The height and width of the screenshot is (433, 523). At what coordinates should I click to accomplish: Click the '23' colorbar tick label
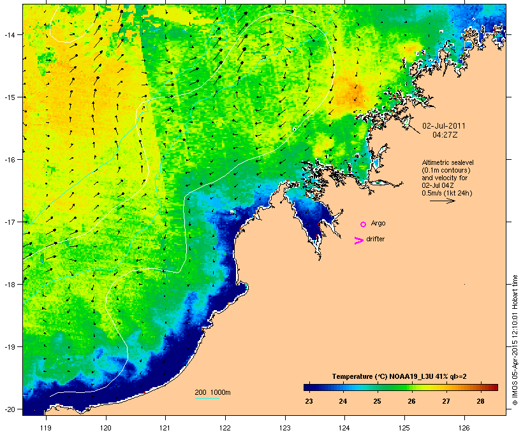tap(309, 401)
